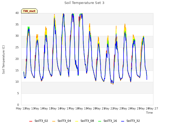Click the May 13 x-axis tick label
Image resolution: width=169 pixels, height=126 pixels.
pos(30,108)
